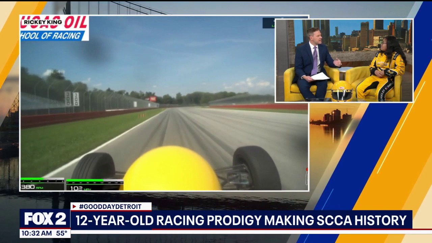Click the FOX 2 station logo
Image resolution: width=432 pixels, height=243 pixels.
[45, 219]
